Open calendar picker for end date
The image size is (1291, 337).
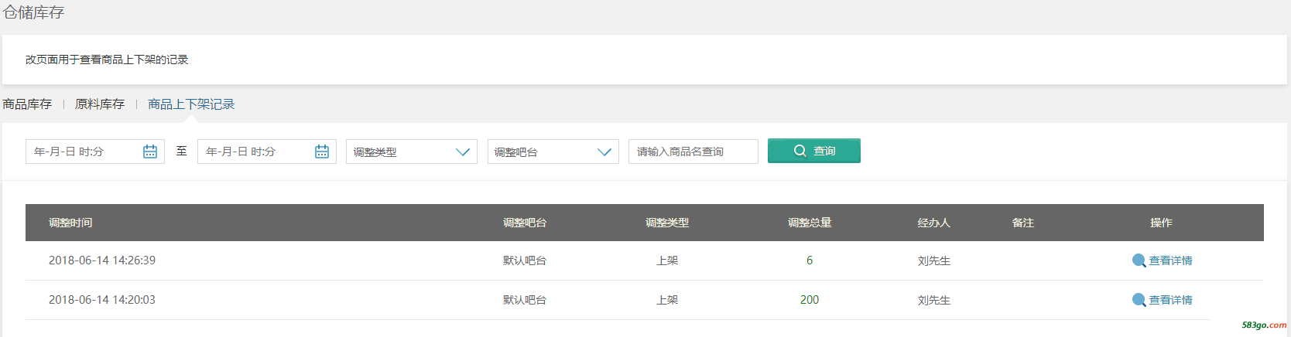click(x=322, y=151)
